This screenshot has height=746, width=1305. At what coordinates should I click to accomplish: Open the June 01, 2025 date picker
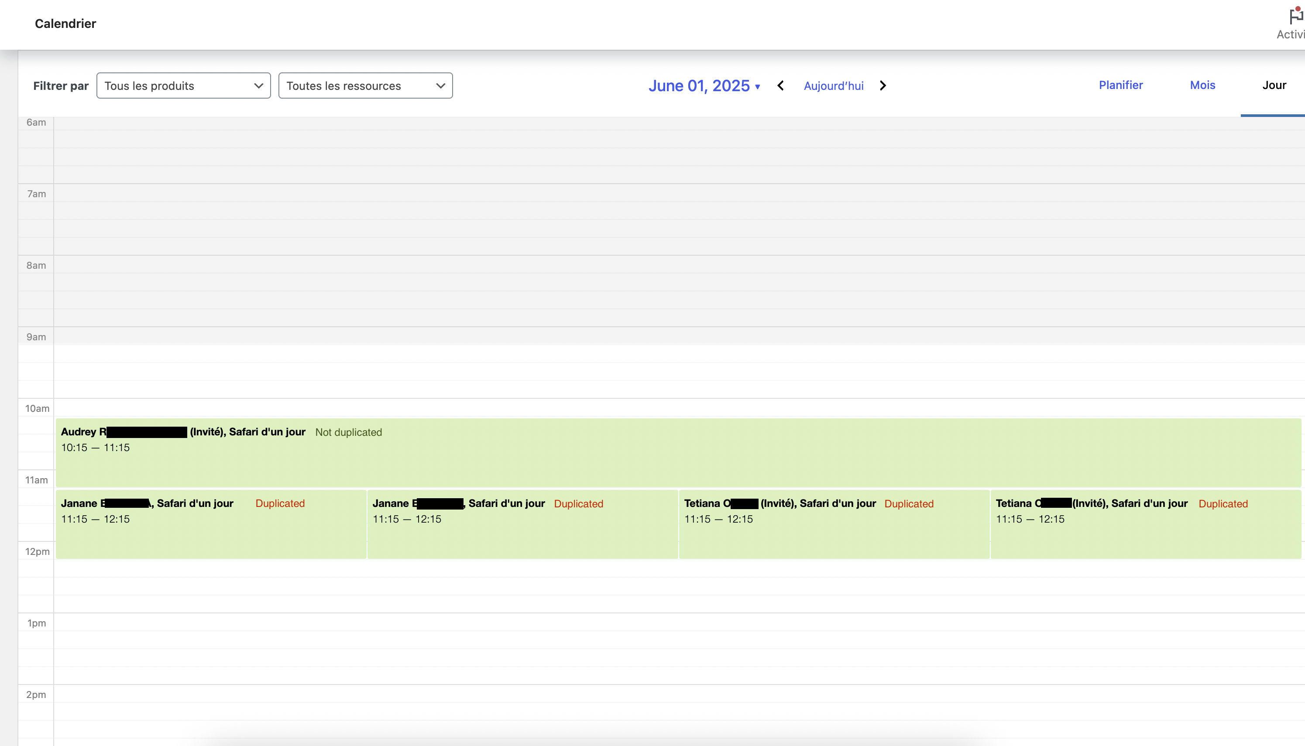point(704,86)
